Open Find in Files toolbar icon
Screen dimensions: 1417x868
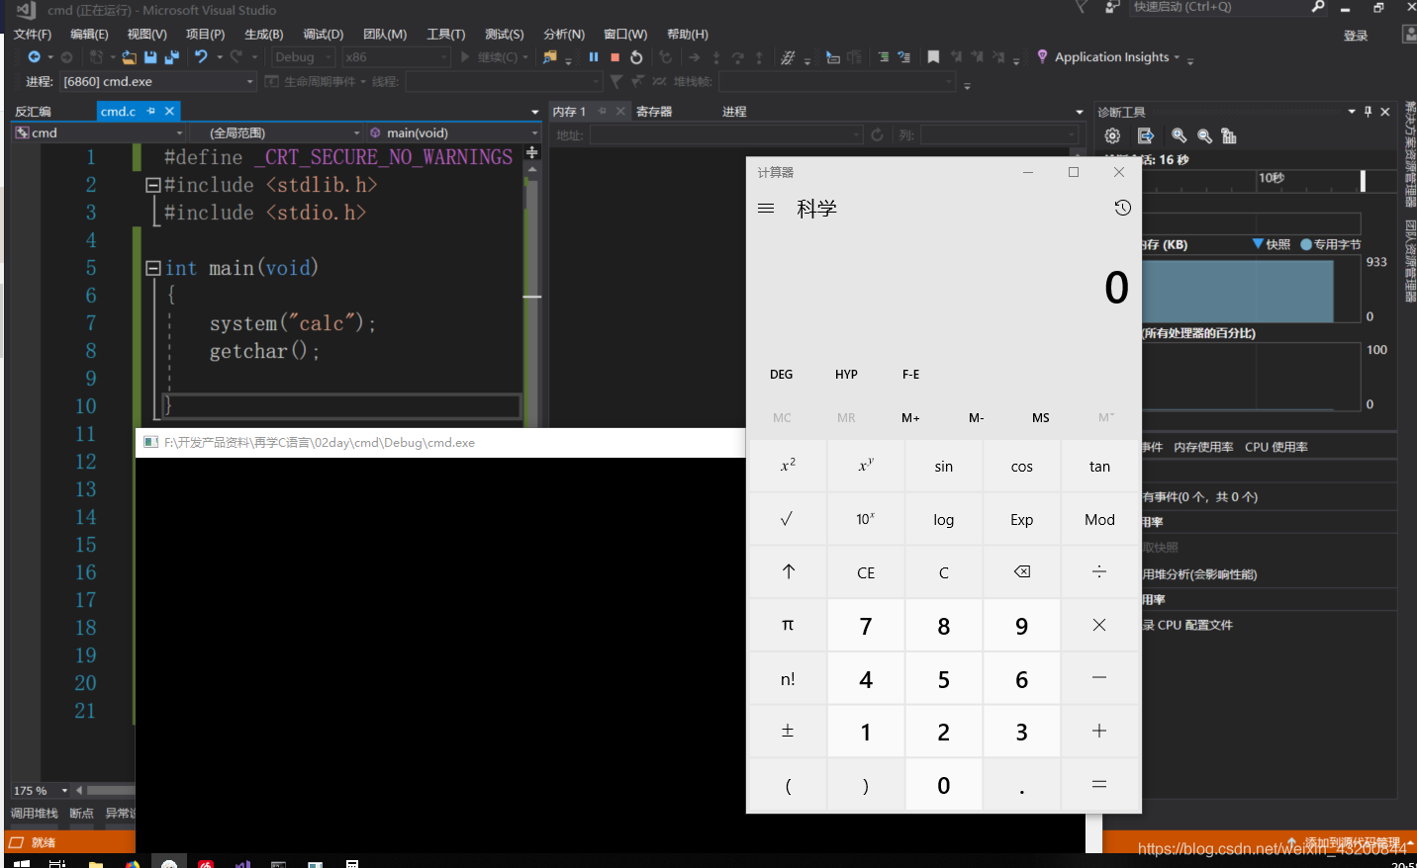point(550,57)
